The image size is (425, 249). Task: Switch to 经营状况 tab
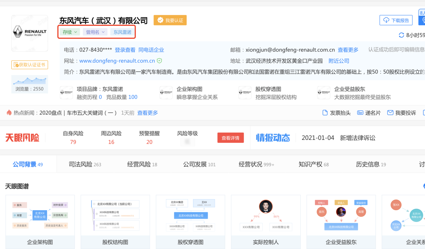point(256,164)
